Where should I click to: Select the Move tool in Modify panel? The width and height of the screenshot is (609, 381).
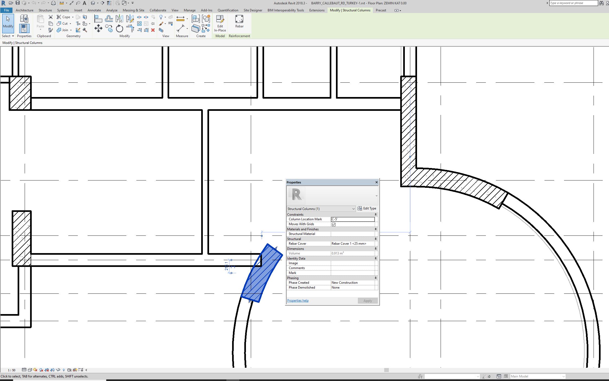coord(98,28)
